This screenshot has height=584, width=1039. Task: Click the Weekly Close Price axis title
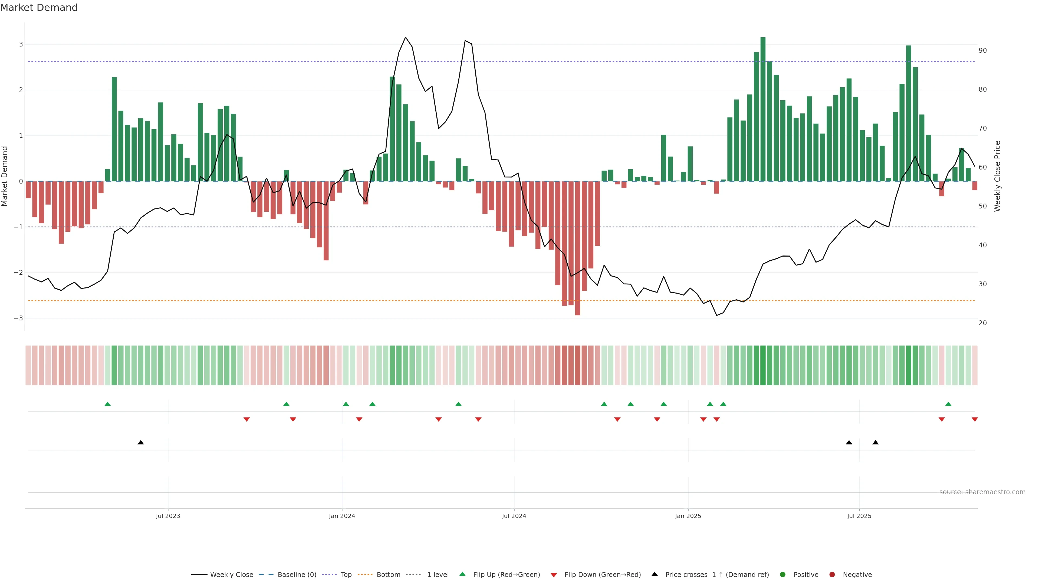(997, 176)
